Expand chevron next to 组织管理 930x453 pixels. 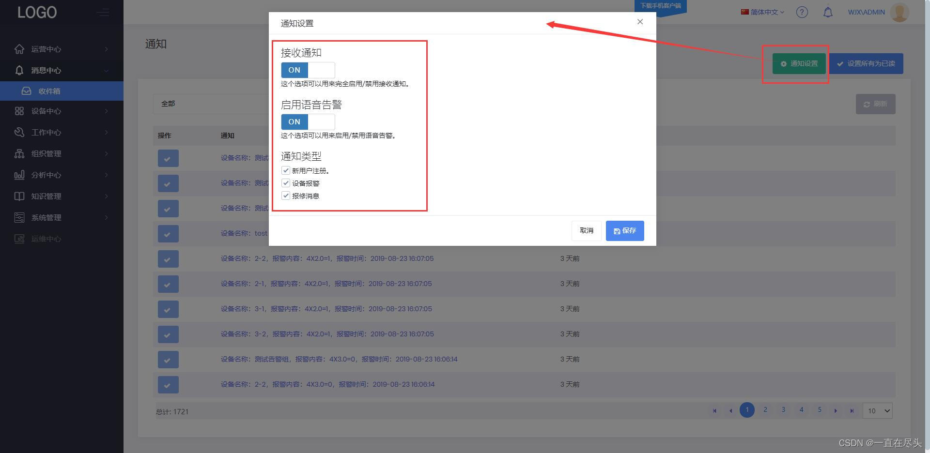[107, 153]
